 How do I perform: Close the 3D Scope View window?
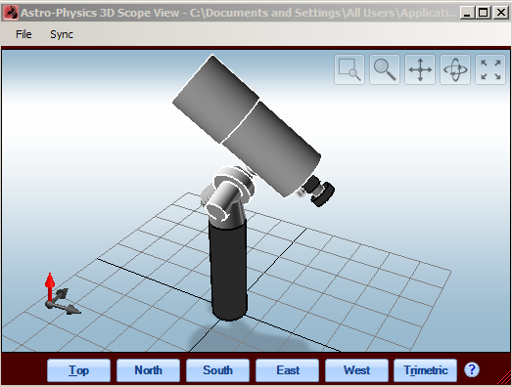(x=501, y=13)
